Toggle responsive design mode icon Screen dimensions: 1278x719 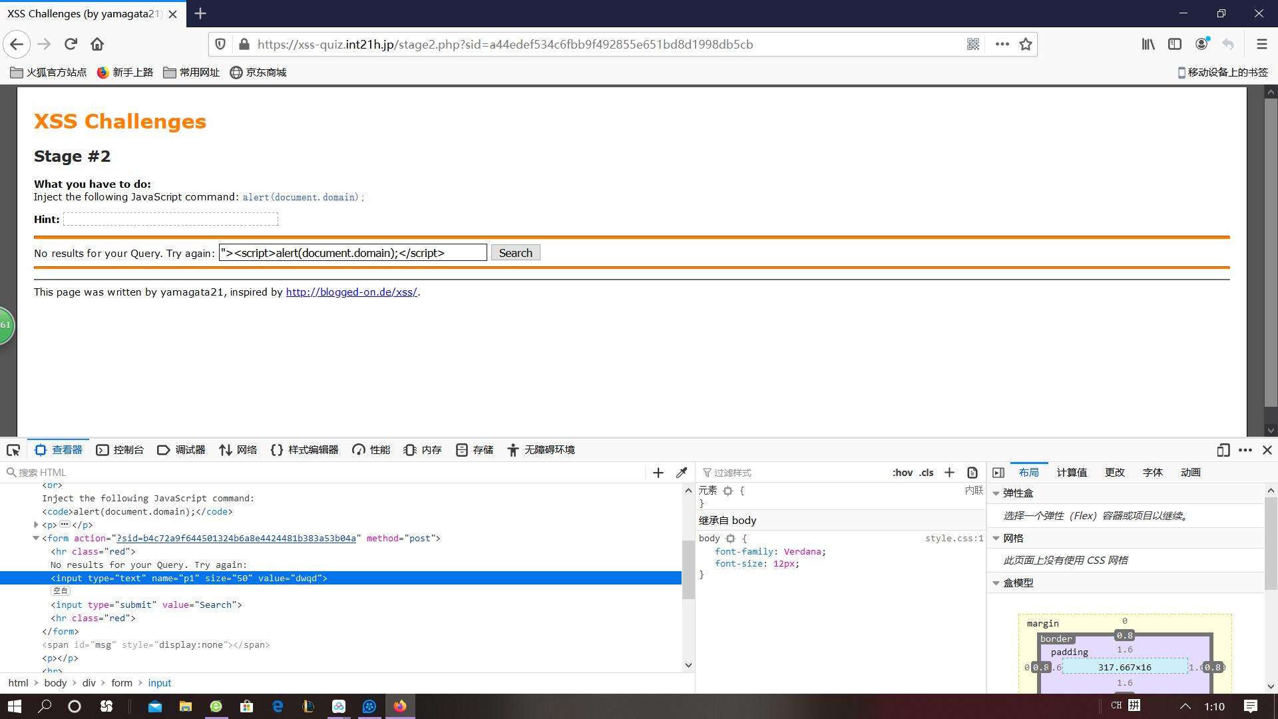click(x=1223, y=450)
